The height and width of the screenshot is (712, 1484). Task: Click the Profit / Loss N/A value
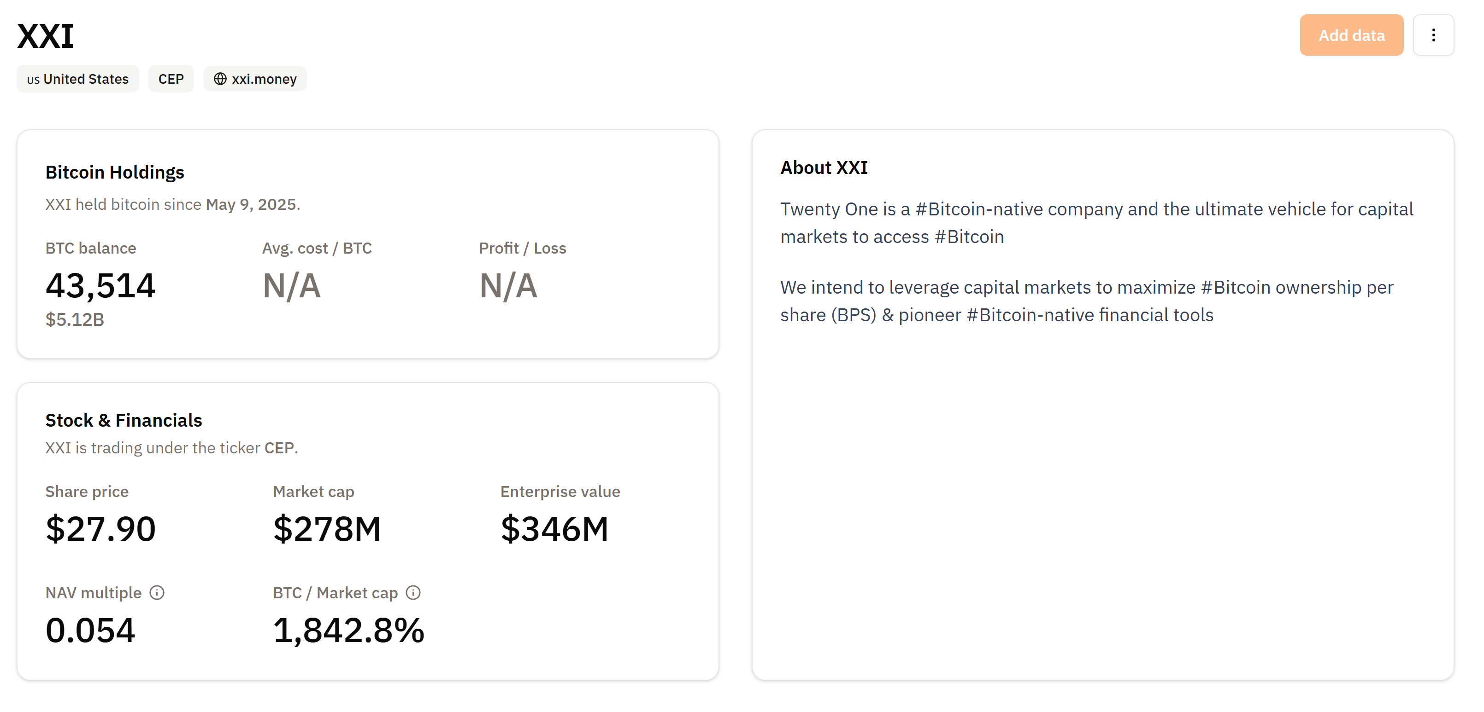(x=508, y=286)
